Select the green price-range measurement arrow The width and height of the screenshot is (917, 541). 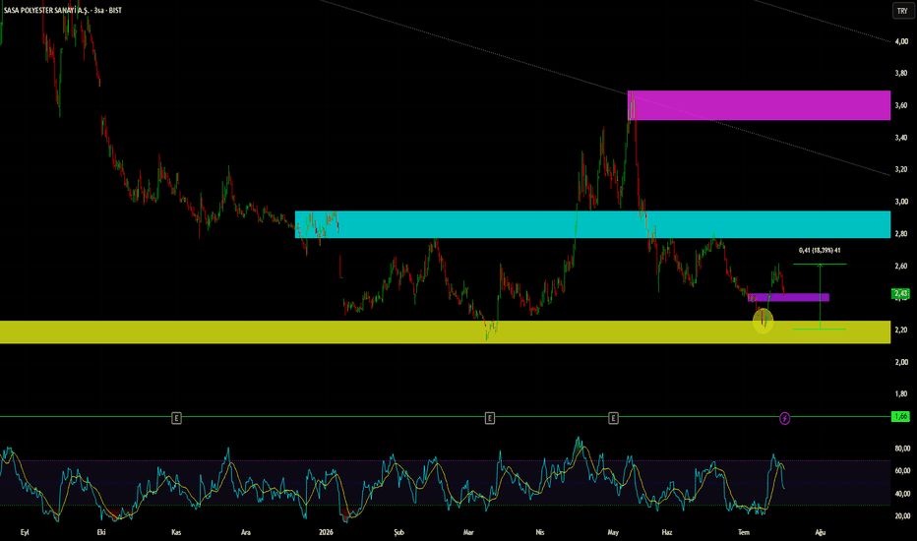[x=820, y=296]
